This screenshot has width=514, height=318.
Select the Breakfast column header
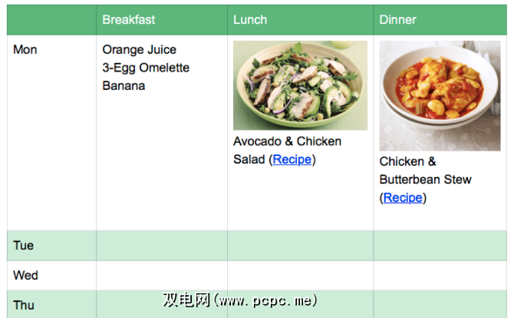[x=129, y=20]
